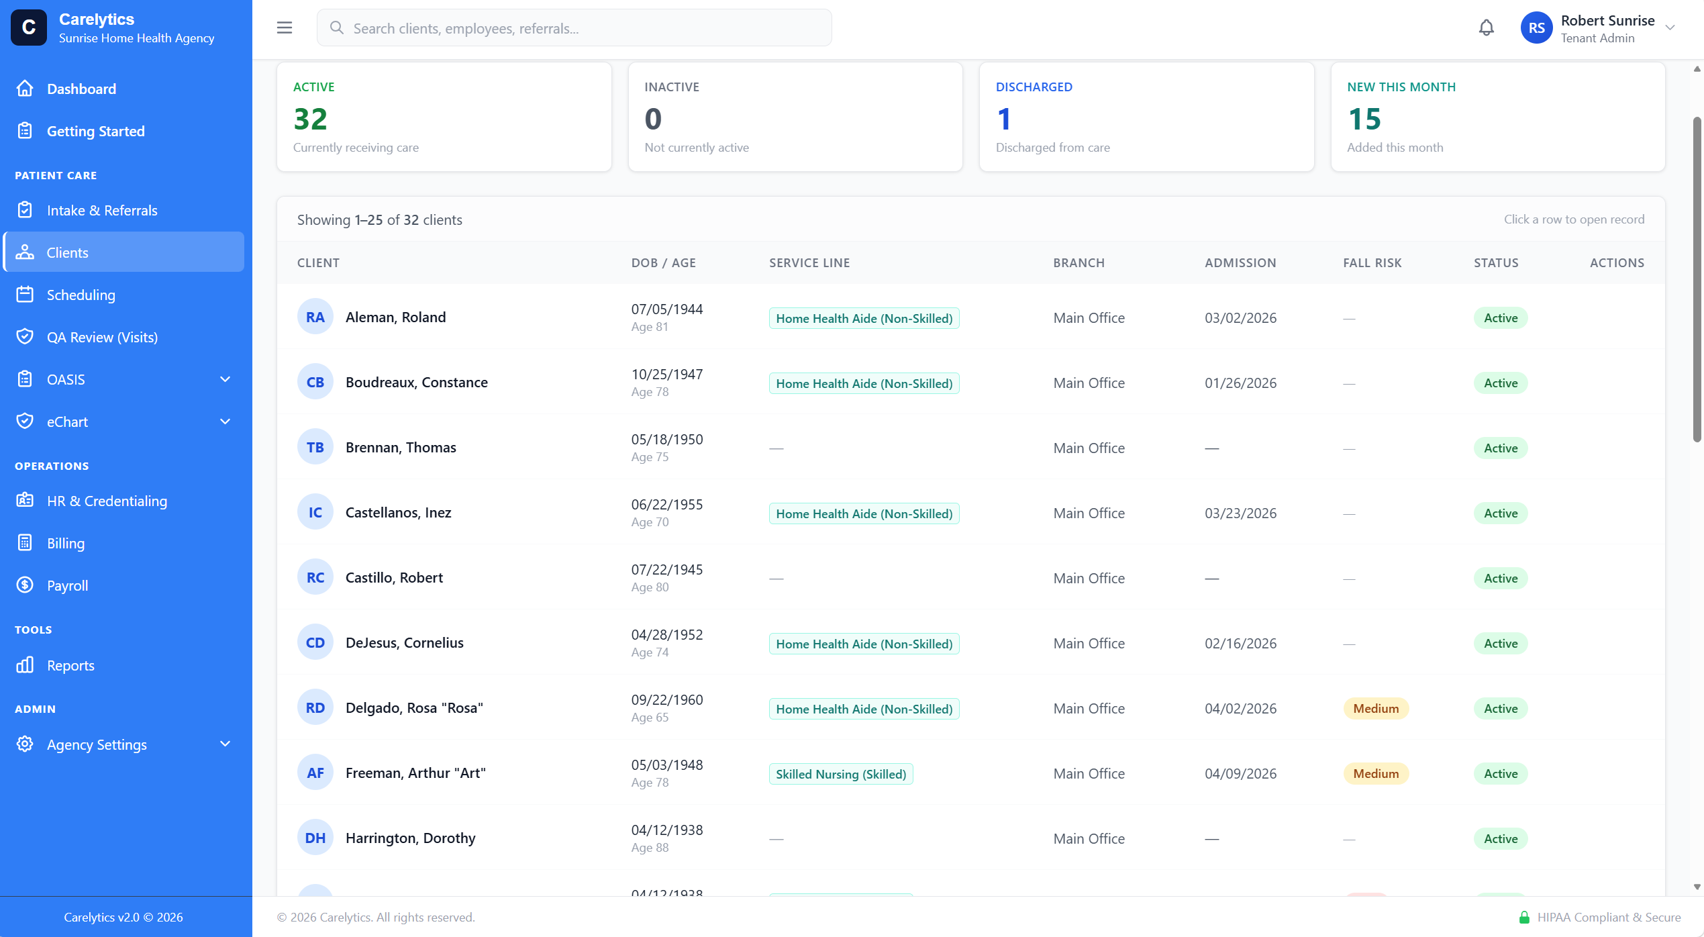This screenshot has height=937, width=1704.
Task: Click the Reports bar chart icon
Action: pyautogui.click(x=25, y=665)
